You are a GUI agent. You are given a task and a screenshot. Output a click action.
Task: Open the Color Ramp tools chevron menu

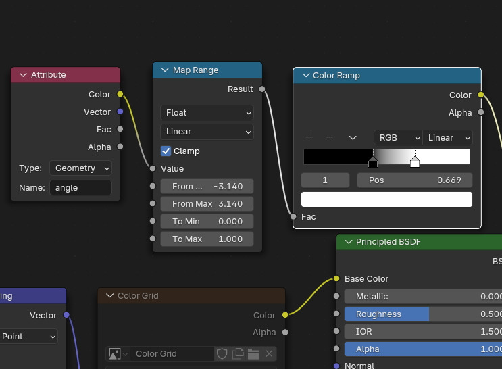[x=353, y=138]
